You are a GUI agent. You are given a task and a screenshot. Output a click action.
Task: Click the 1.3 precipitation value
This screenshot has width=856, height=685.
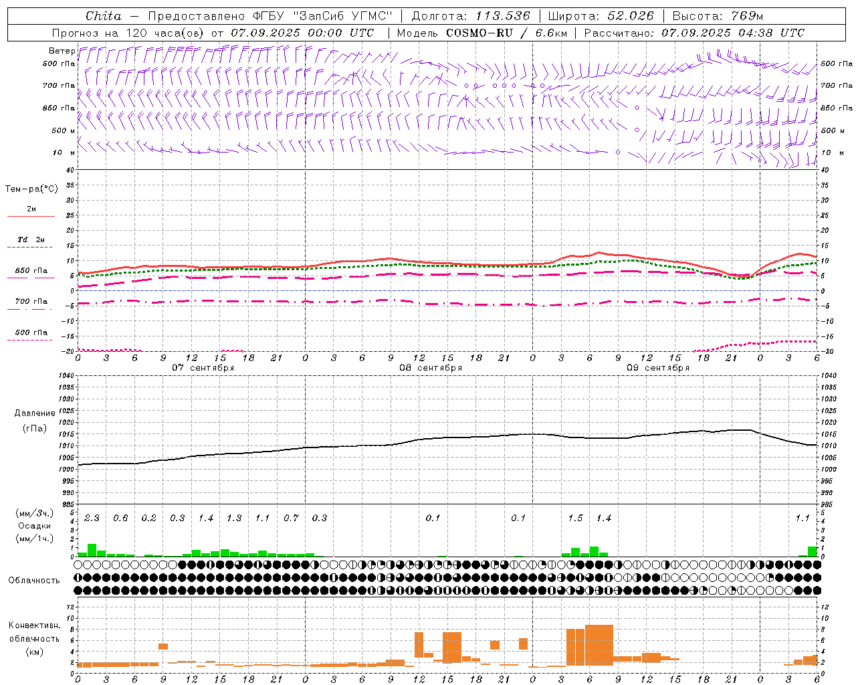click(x=234, y=518)
